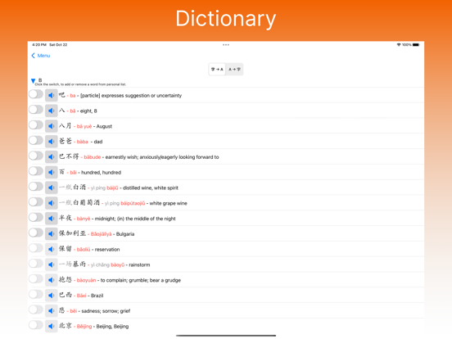Image resolution: width=452 pixels, height=339 pixels.
Task: Toggle personal list switch for 吧 particle
Action: [x=36, y=94]
